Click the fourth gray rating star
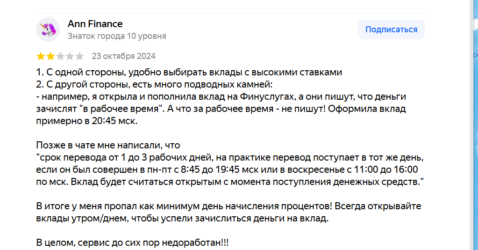This screenshot has height=250, width=478. (x=70, y=57)
